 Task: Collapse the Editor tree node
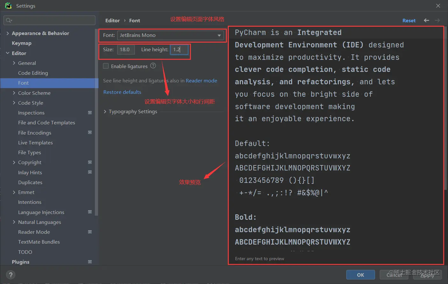[8, 53]
